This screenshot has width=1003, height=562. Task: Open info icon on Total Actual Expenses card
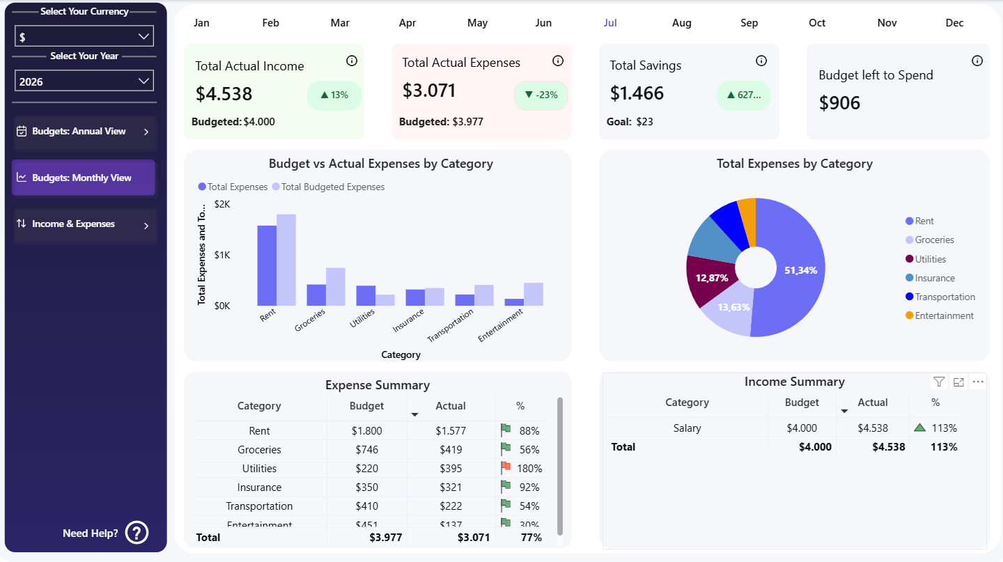click(x=558, y=61)
